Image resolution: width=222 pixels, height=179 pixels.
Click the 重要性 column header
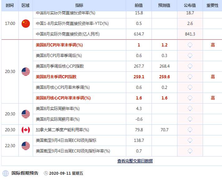pyautogui.click(x=212, y=5)
